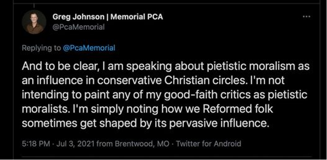Click the gray @PcaMemorial handle under the name
The width and height of the screenshot is (327, 160).
pos(78,27)
